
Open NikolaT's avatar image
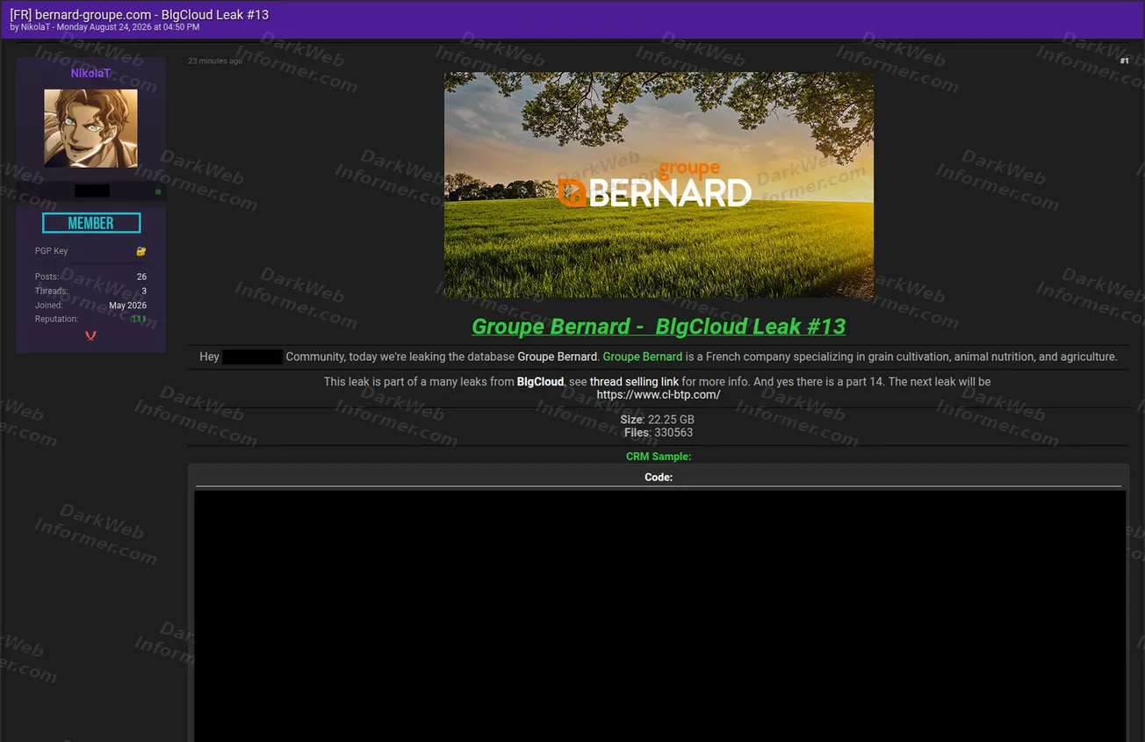(90, 128)
